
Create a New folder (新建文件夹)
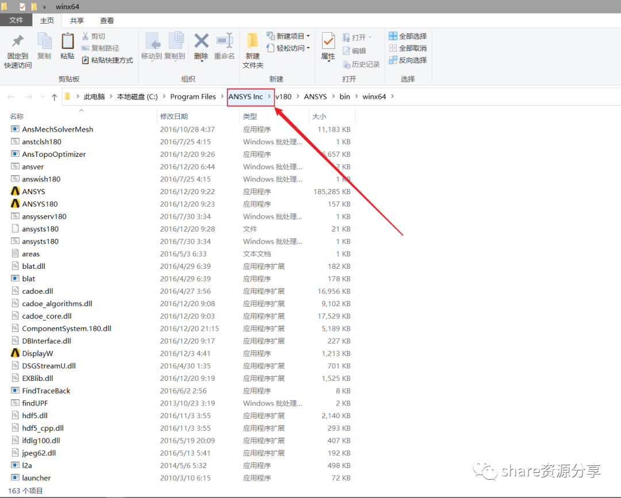[252, 51]
